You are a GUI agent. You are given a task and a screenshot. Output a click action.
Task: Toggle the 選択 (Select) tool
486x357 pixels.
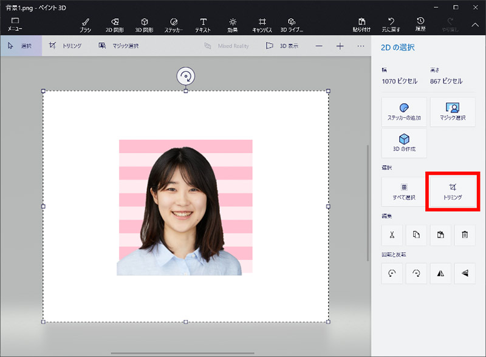point(21,46)
